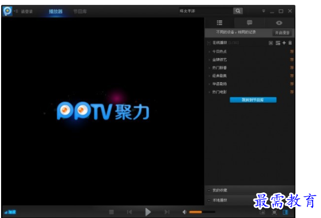This screenshot has height=218, width=321.
Task: Click the trash icon to clear playlist
Action: point(290,42)
